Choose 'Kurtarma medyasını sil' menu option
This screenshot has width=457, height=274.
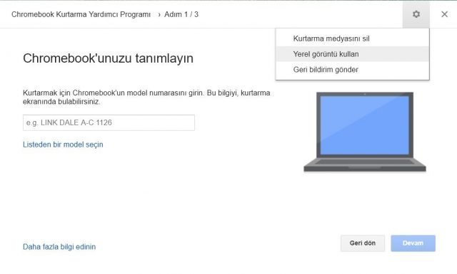click(352, 38)
